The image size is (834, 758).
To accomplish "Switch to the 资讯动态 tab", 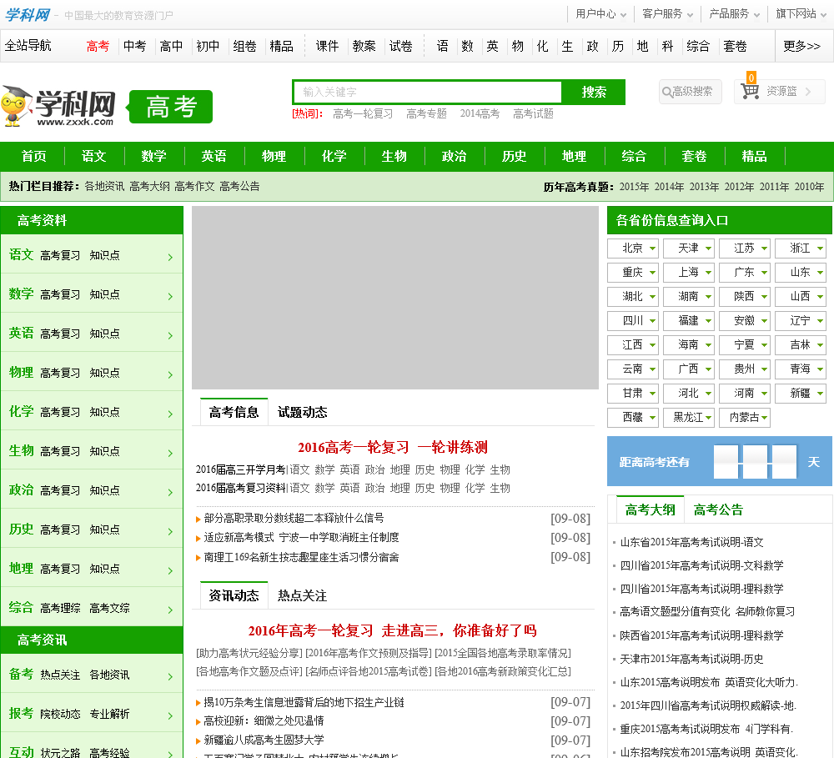I will click(234, 595).
